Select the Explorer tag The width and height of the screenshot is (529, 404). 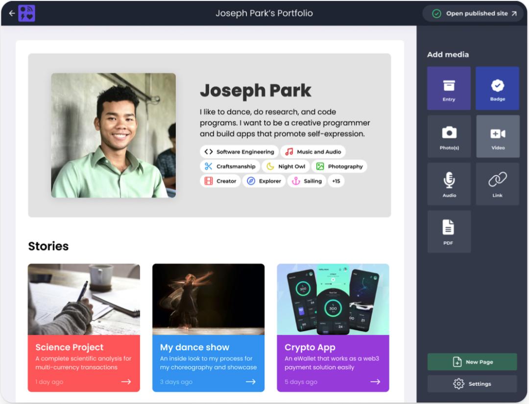(x=264, y=181)
